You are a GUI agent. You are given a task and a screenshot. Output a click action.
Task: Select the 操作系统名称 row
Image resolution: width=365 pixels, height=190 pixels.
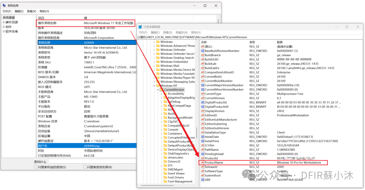point(86,23)
